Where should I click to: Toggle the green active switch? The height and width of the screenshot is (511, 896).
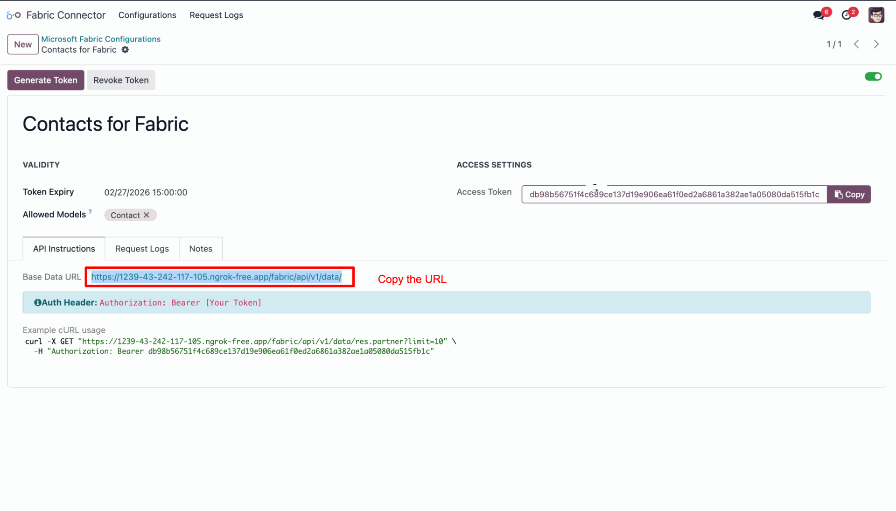tap(873, 77)
